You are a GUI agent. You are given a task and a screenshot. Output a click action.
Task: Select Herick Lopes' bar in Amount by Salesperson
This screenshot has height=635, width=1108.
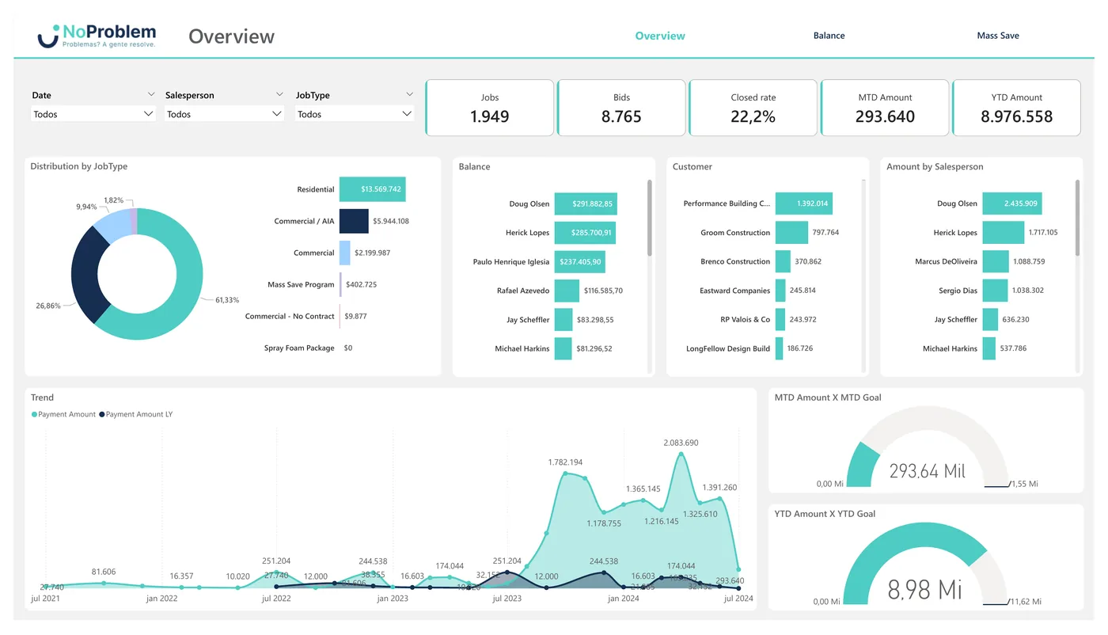click(1004, 233)
